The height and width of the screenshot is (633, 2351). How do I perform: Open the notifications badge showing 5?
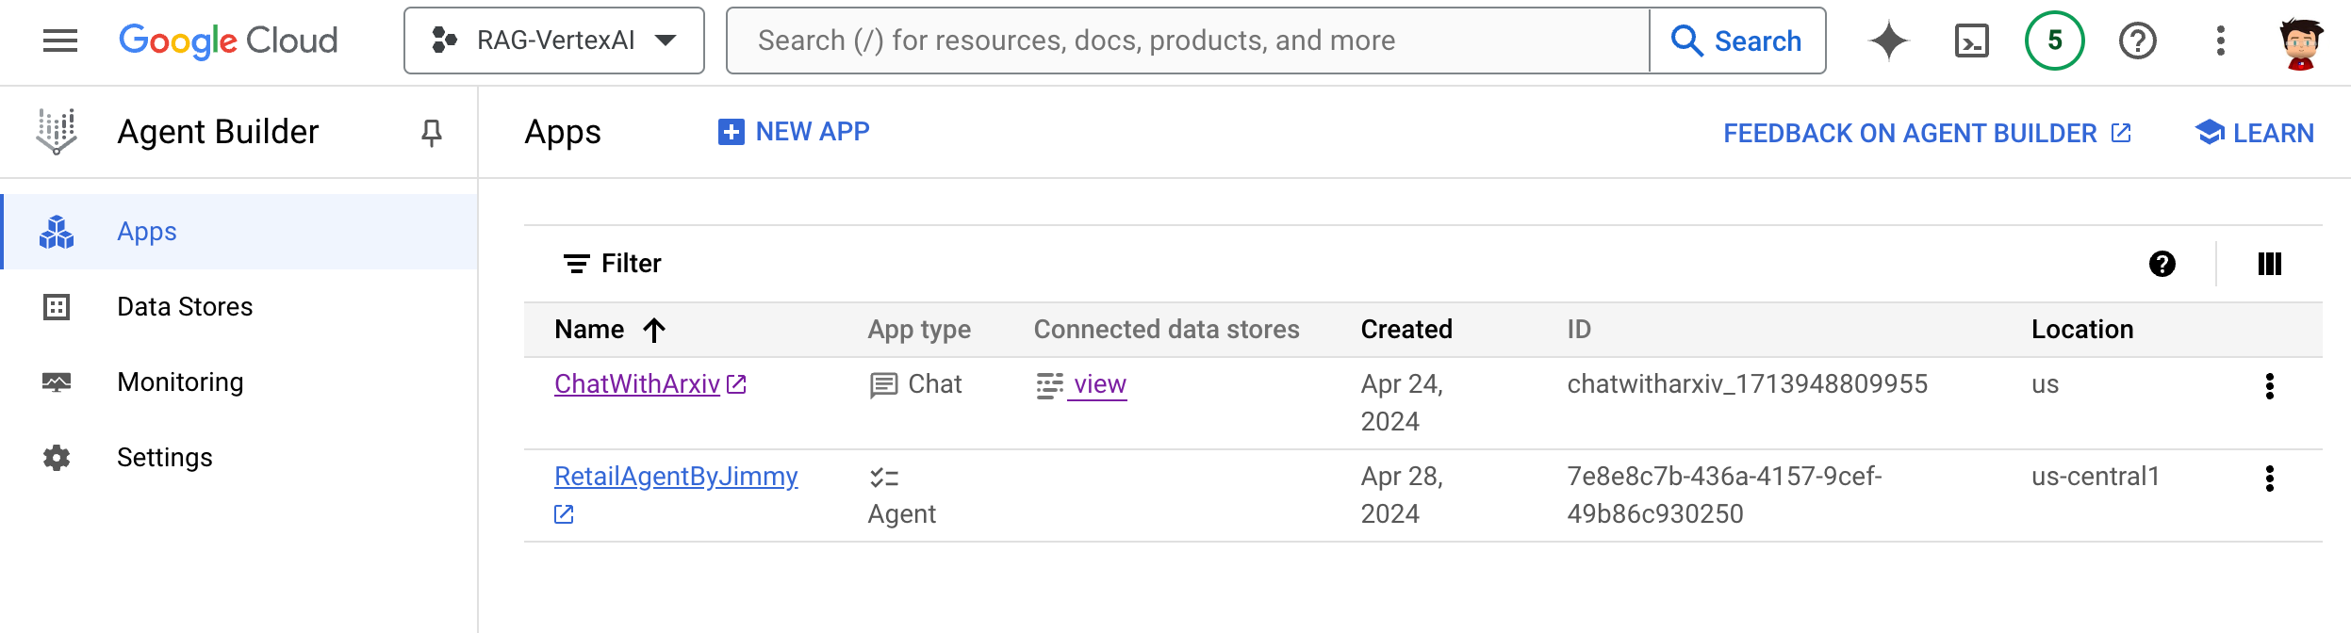pyautogui.click(x=2054, y=41)
